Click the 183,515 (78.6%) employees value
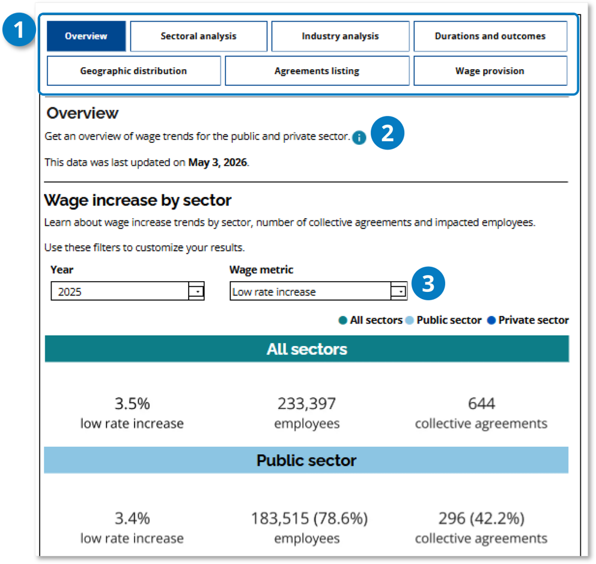Image resolution: width=596 pixels, height=564 pixels. [309, 518]
